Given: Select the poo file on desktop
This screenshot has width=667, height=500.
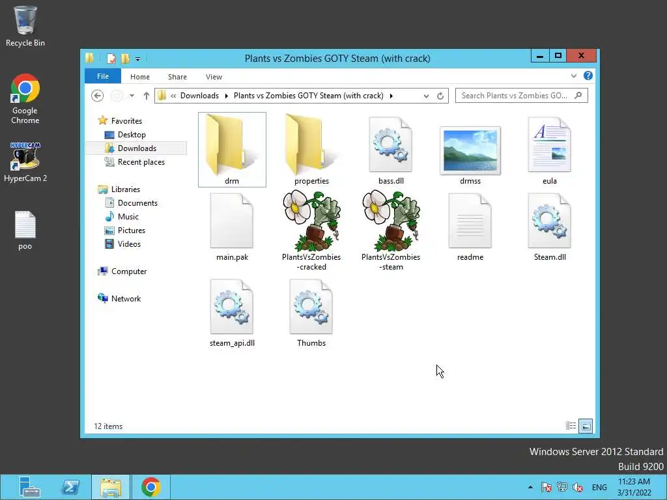Looking at the screenshot, I should tap(25, 230).
